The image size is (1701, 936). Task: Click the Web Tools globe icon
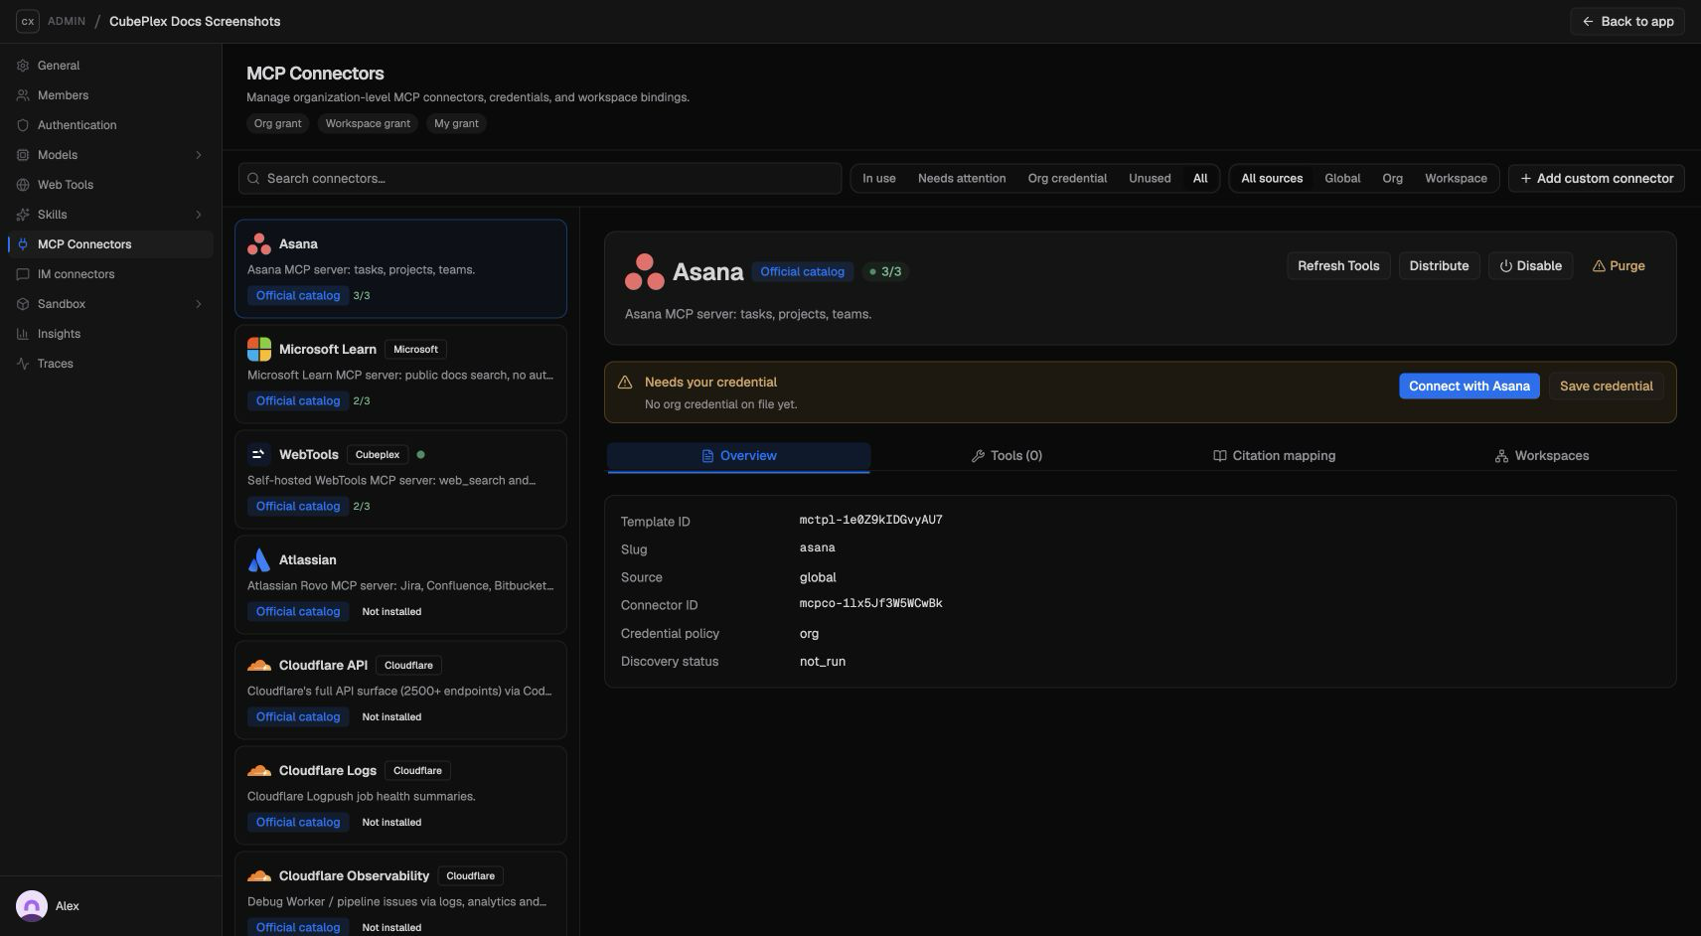[x=23, y=185]
